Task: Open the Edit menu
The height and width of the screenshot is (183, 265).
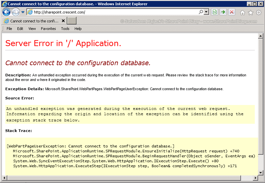Action: point(20,29)
